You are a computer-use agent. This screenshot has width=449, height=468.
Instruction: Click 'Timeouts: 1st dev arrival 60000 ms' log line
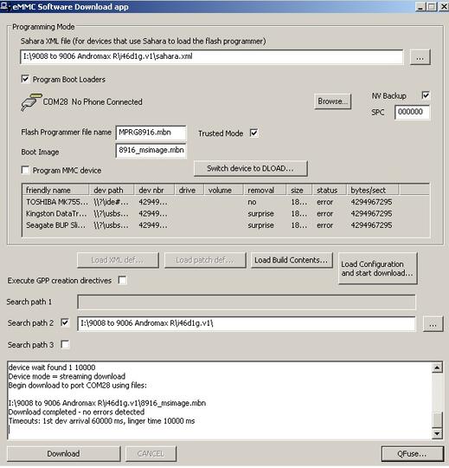click(101, 421)
